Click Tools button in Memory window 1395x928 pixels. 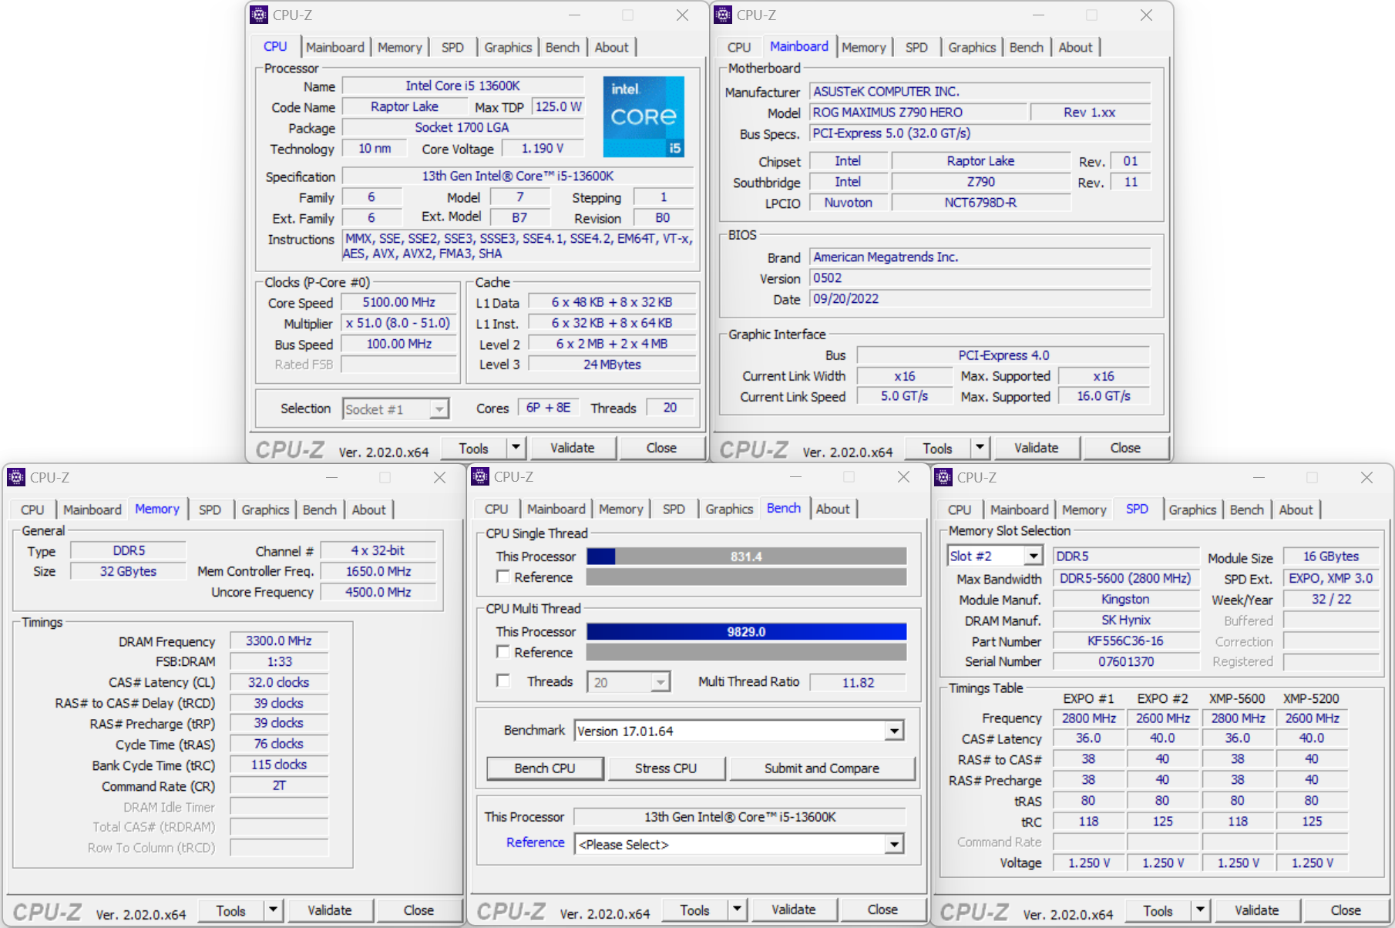point(230,910)
